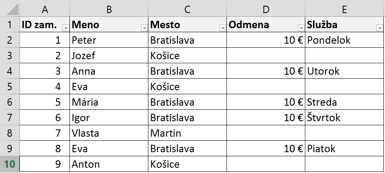
Task: Select the Štvrtok cell
Action: coord(344,118)
